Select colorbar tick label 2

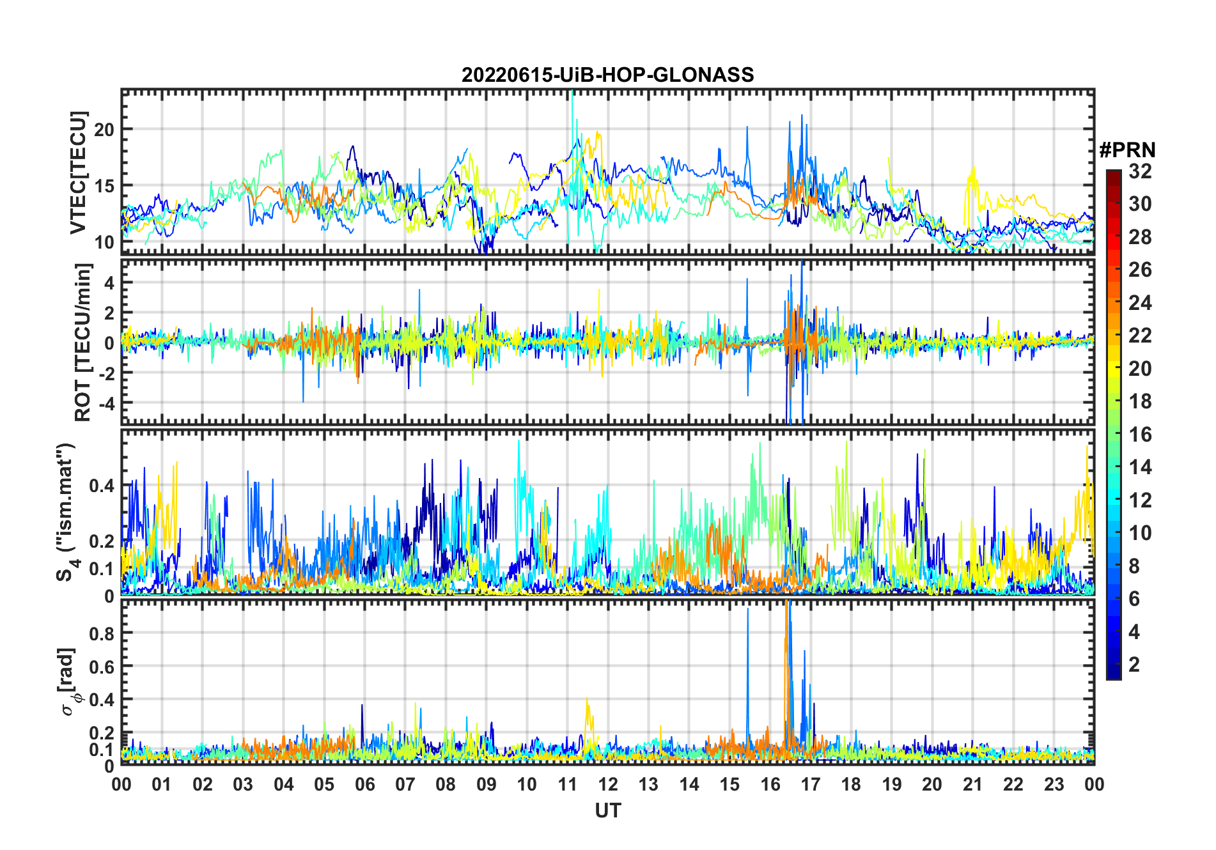1134,665
